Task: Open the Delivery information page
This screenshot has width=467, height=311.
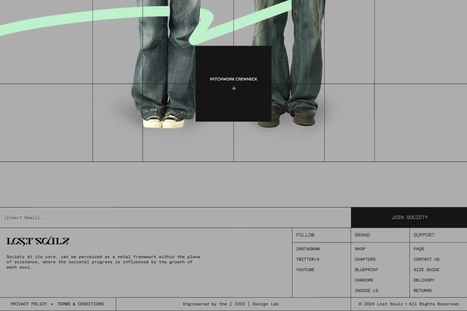Action: coord(424,280)
